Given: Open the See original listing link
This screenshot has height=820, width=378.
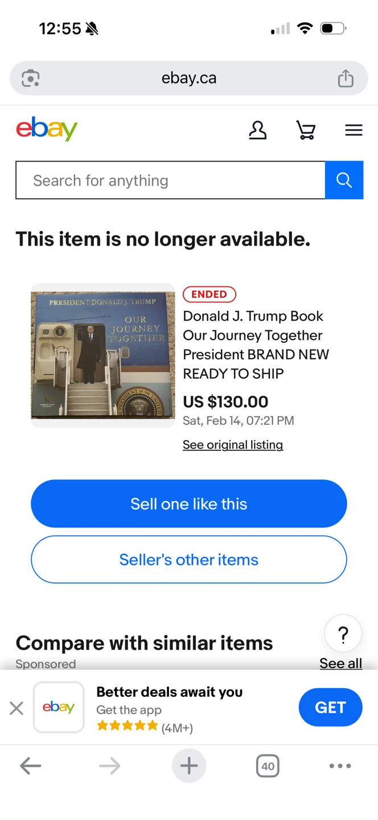Looking at the screenshot, I should click(x=233, y=445).
